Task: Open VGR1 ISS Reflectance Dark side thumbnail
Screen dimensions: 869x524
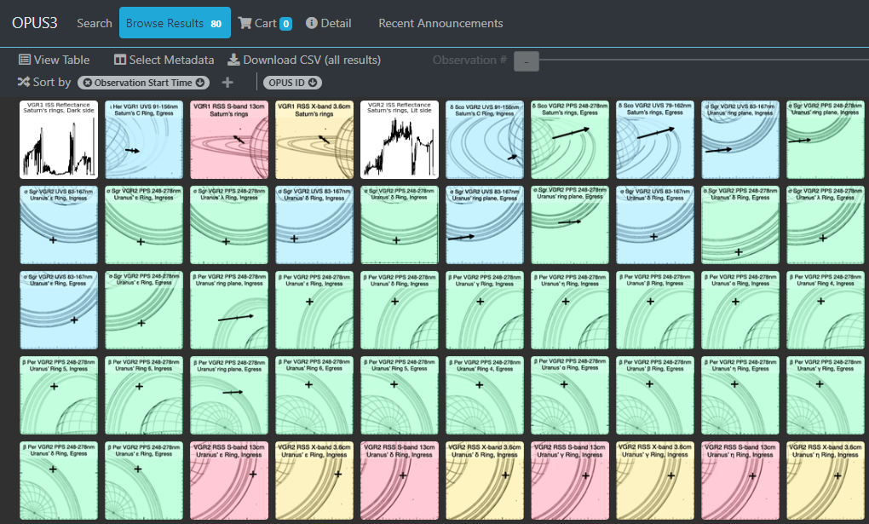Action: pyautogui.click(x=59, y=140)
